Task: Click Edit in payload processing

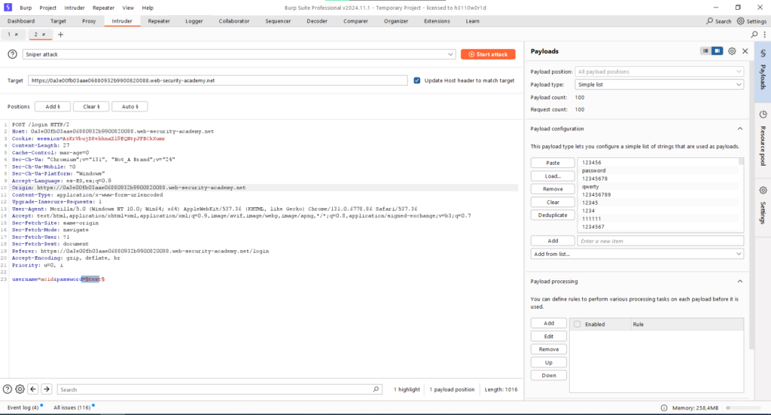Action: point(549,337)
